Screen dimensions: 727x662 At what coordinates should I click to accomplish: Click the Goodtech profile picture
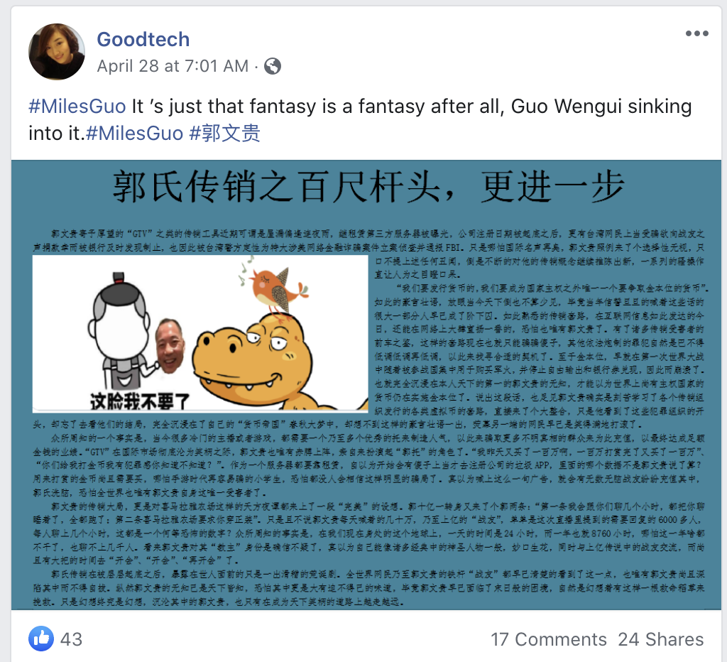(x=57, y=51)
